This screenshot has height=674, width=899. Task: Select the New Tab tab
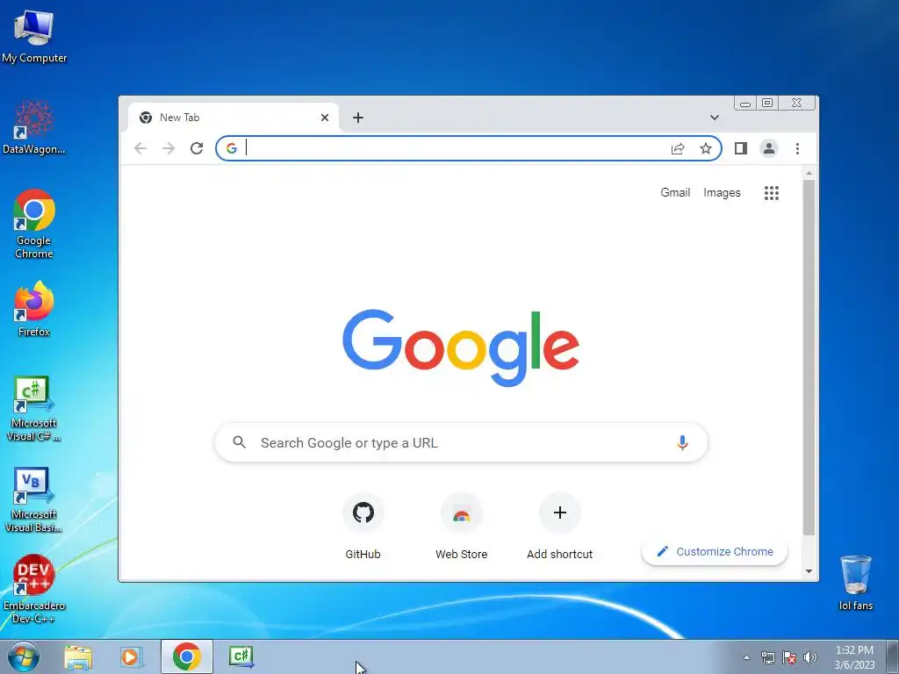(x=234, y=118)
